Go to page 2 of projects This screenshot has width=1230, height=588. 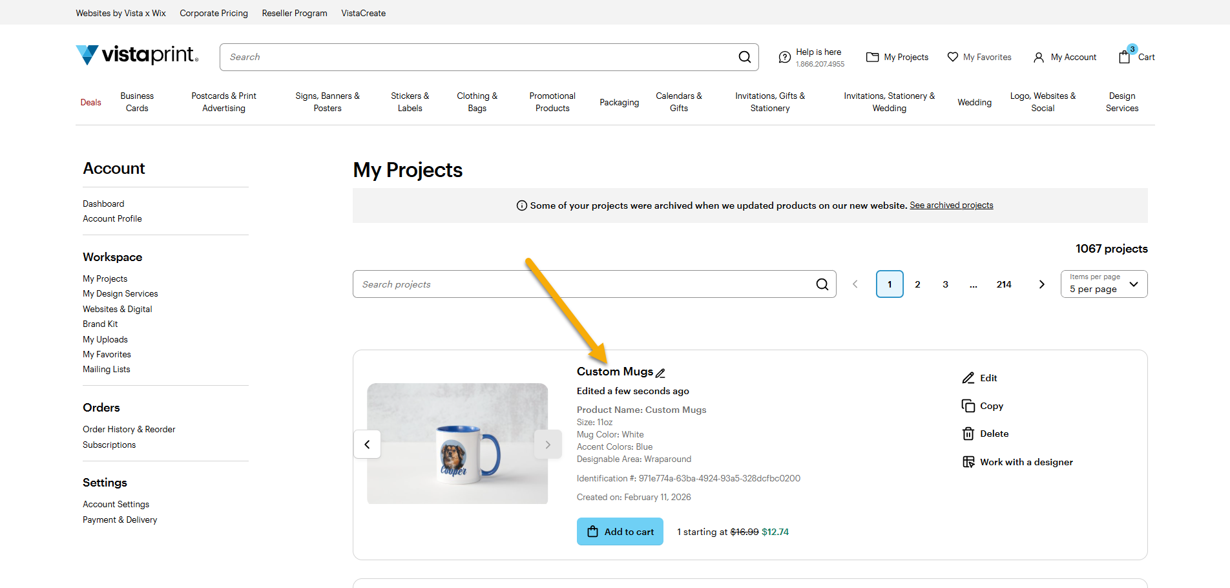click(917, 284)
